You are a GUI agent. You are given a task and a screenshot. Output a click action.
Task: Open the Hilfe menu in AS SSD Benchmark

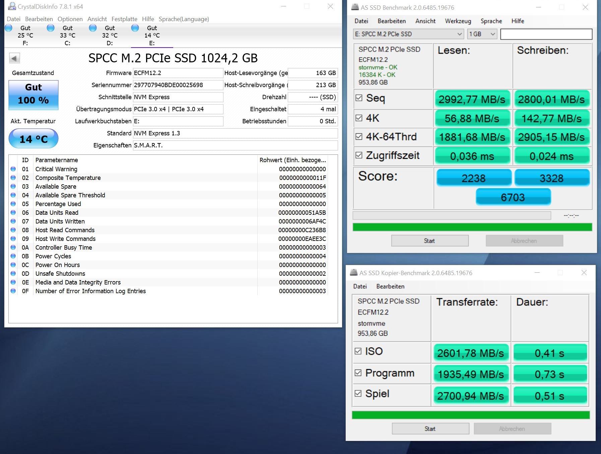pyautogui.click(x=518, y=21)
